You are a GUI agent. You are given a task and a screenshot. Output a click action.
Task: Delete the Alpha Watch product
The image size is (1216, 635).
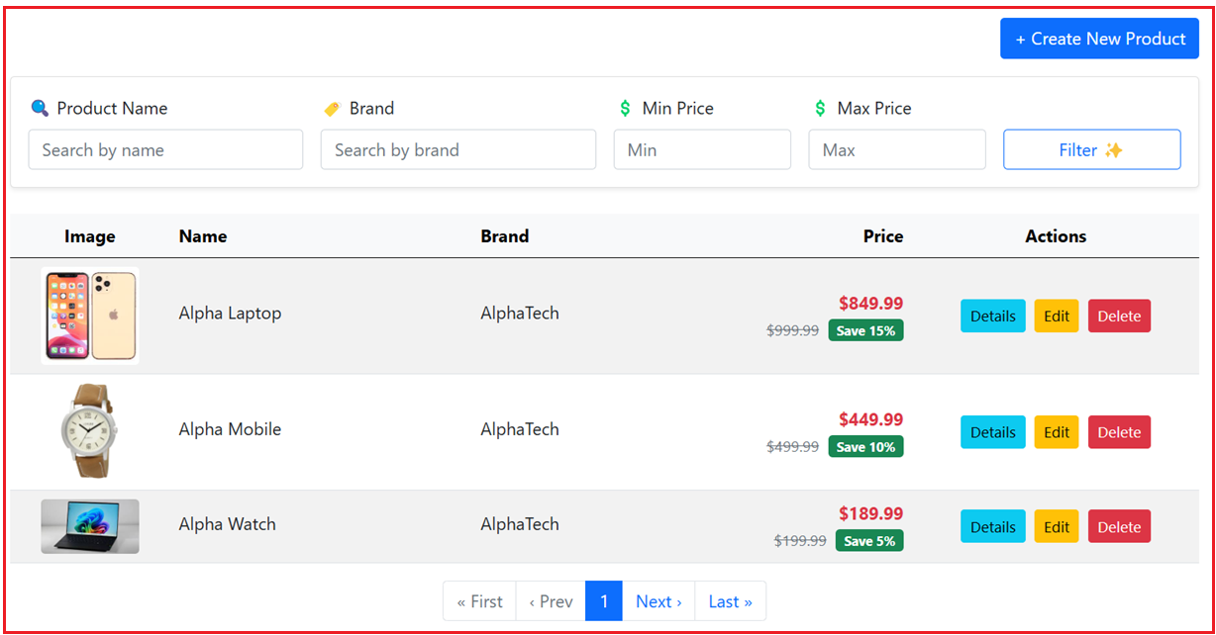pyautogui.click(x=1119, y=526)
